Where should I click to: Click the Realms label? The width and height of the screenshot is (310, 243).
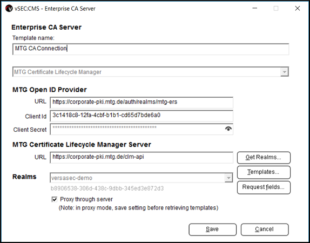pyautogui.click(x=24, y=177)
